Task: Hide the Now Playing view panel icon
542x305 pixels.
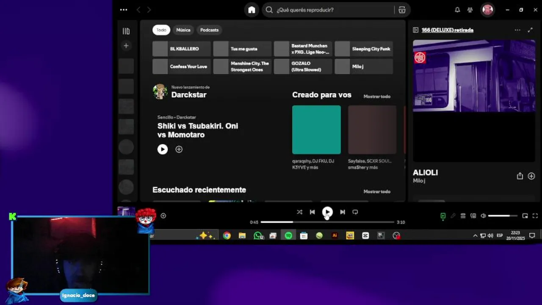Action: [x=416, y=30]
